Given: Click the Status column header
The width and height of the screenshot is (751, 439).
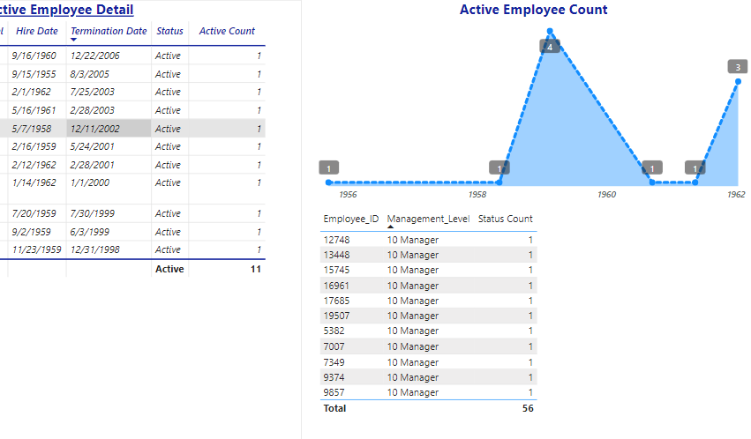Looking at the screenshot, I should (x=169, y=31).
